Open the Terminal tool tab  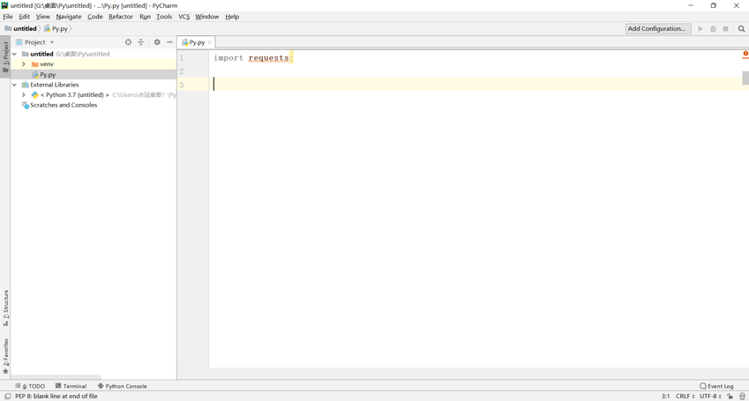coord(71,386)
